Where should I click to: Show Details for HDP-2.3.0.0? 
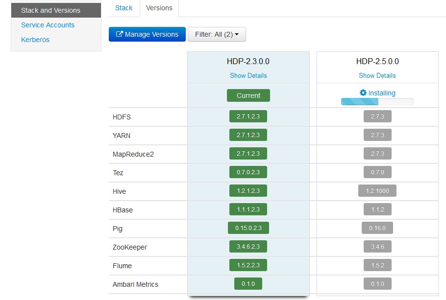click(248, 75)
